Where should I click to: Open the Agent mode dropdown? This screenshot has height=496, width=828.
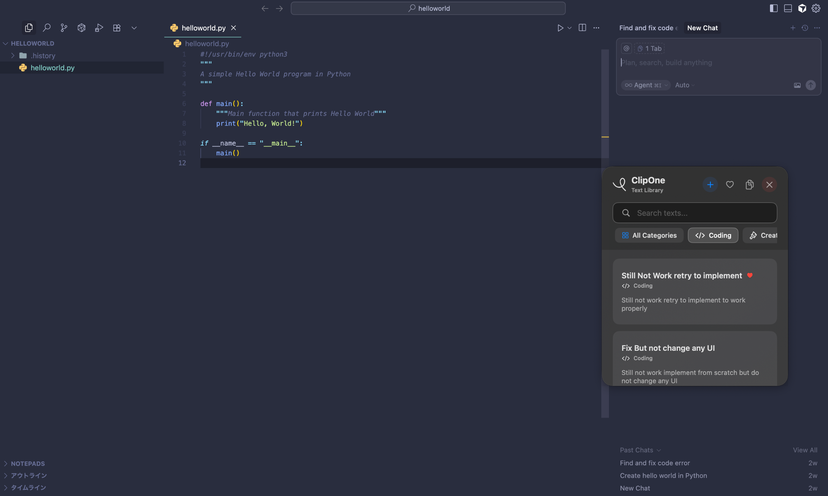646,85
